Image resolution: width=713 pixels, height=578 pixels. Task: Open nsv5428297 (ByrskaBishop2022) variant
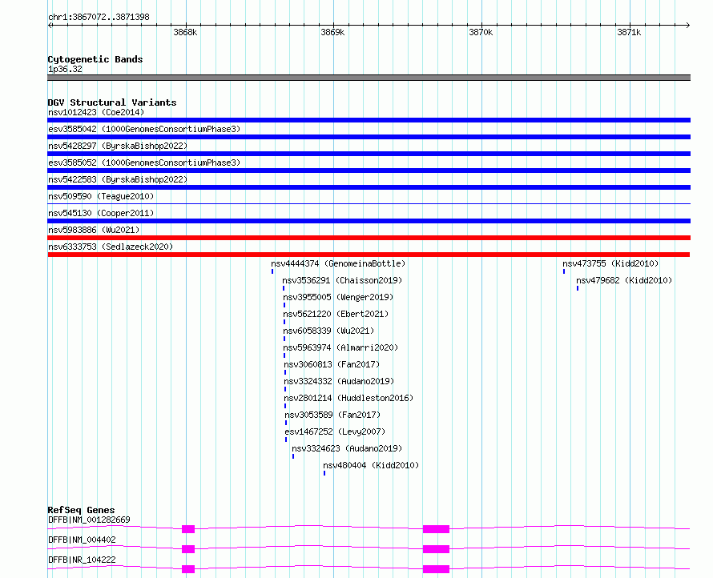click(118, 146)
